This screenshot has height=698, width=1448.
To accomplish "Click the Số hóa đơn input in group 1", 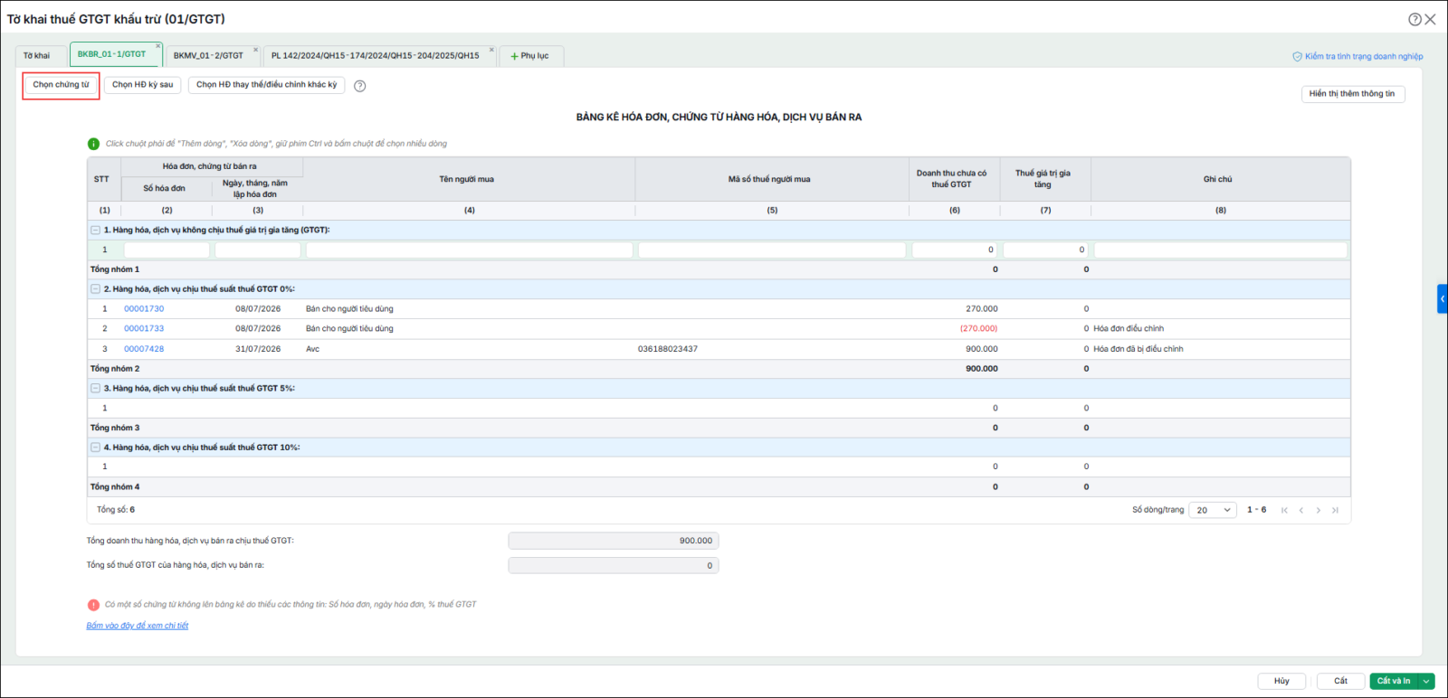I will (x=167, y=250).
